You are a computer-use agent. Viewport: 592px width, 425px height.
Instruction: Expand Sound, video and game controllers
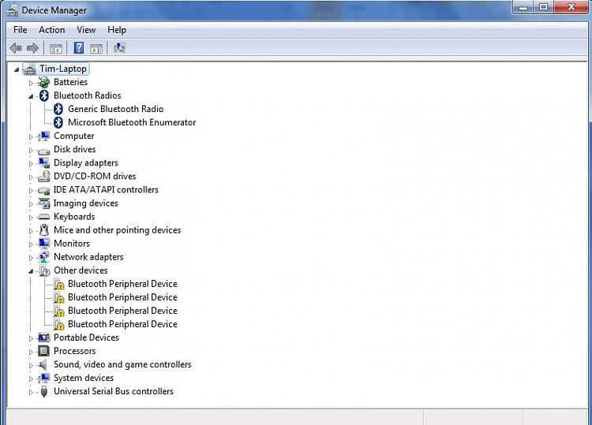point(31,365)
